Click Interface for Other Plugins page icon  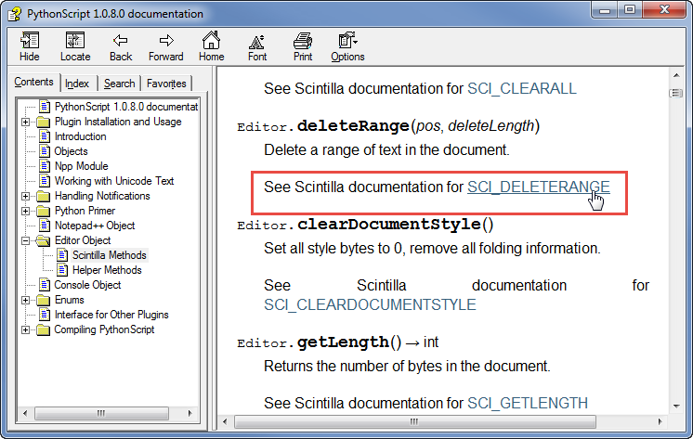(x=45, y=315)
